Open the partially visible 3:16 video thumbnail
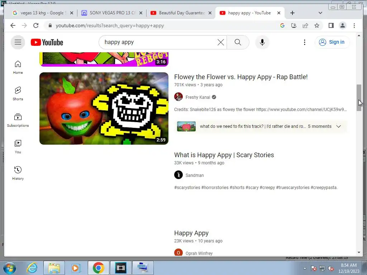Screen dimensions: 367x275 pos(104,59)
